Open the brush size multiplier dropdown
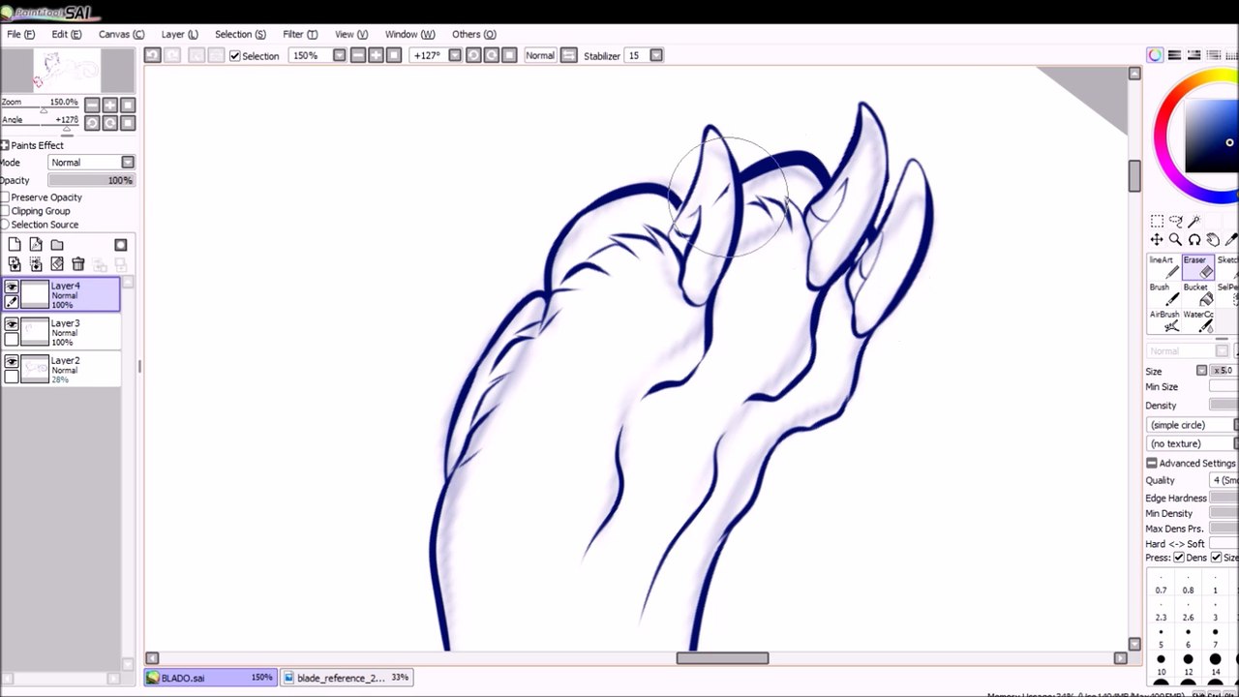This screenshot has width=1239, height=697. click(1201, 371)
